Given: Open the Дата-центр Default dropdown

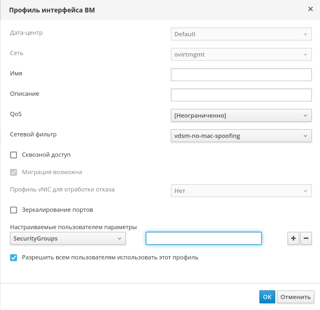Looking at the screenshot, I should [x=241, y=34].
